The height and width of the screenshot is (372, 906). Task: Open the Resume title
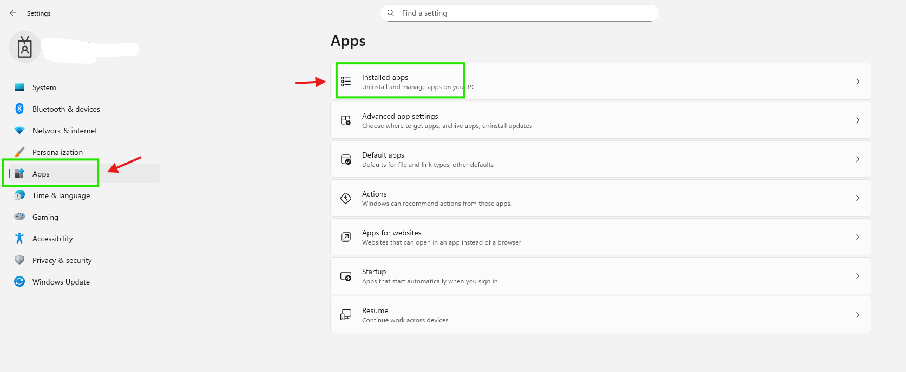coord(375,310)
